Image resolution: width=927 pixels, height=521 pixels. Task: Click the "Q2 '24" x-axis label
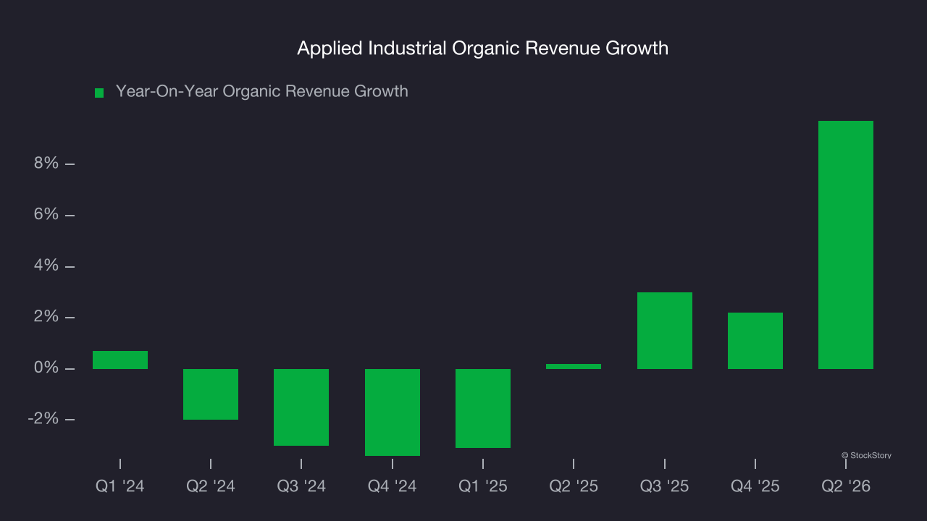211,486
